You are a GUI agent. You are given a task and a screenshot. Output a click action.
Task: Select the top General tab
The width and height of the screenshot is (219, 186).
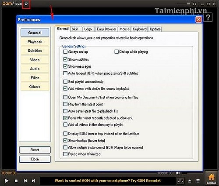pyautogui.click(x=63, y=29)
